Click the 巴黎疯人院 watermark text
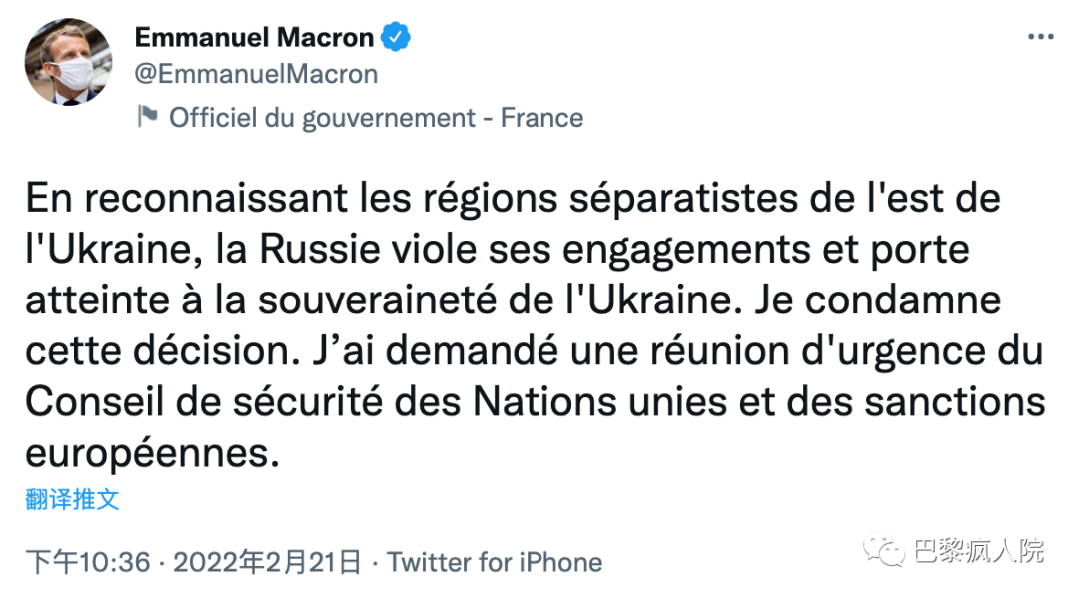 pos(978,550)
